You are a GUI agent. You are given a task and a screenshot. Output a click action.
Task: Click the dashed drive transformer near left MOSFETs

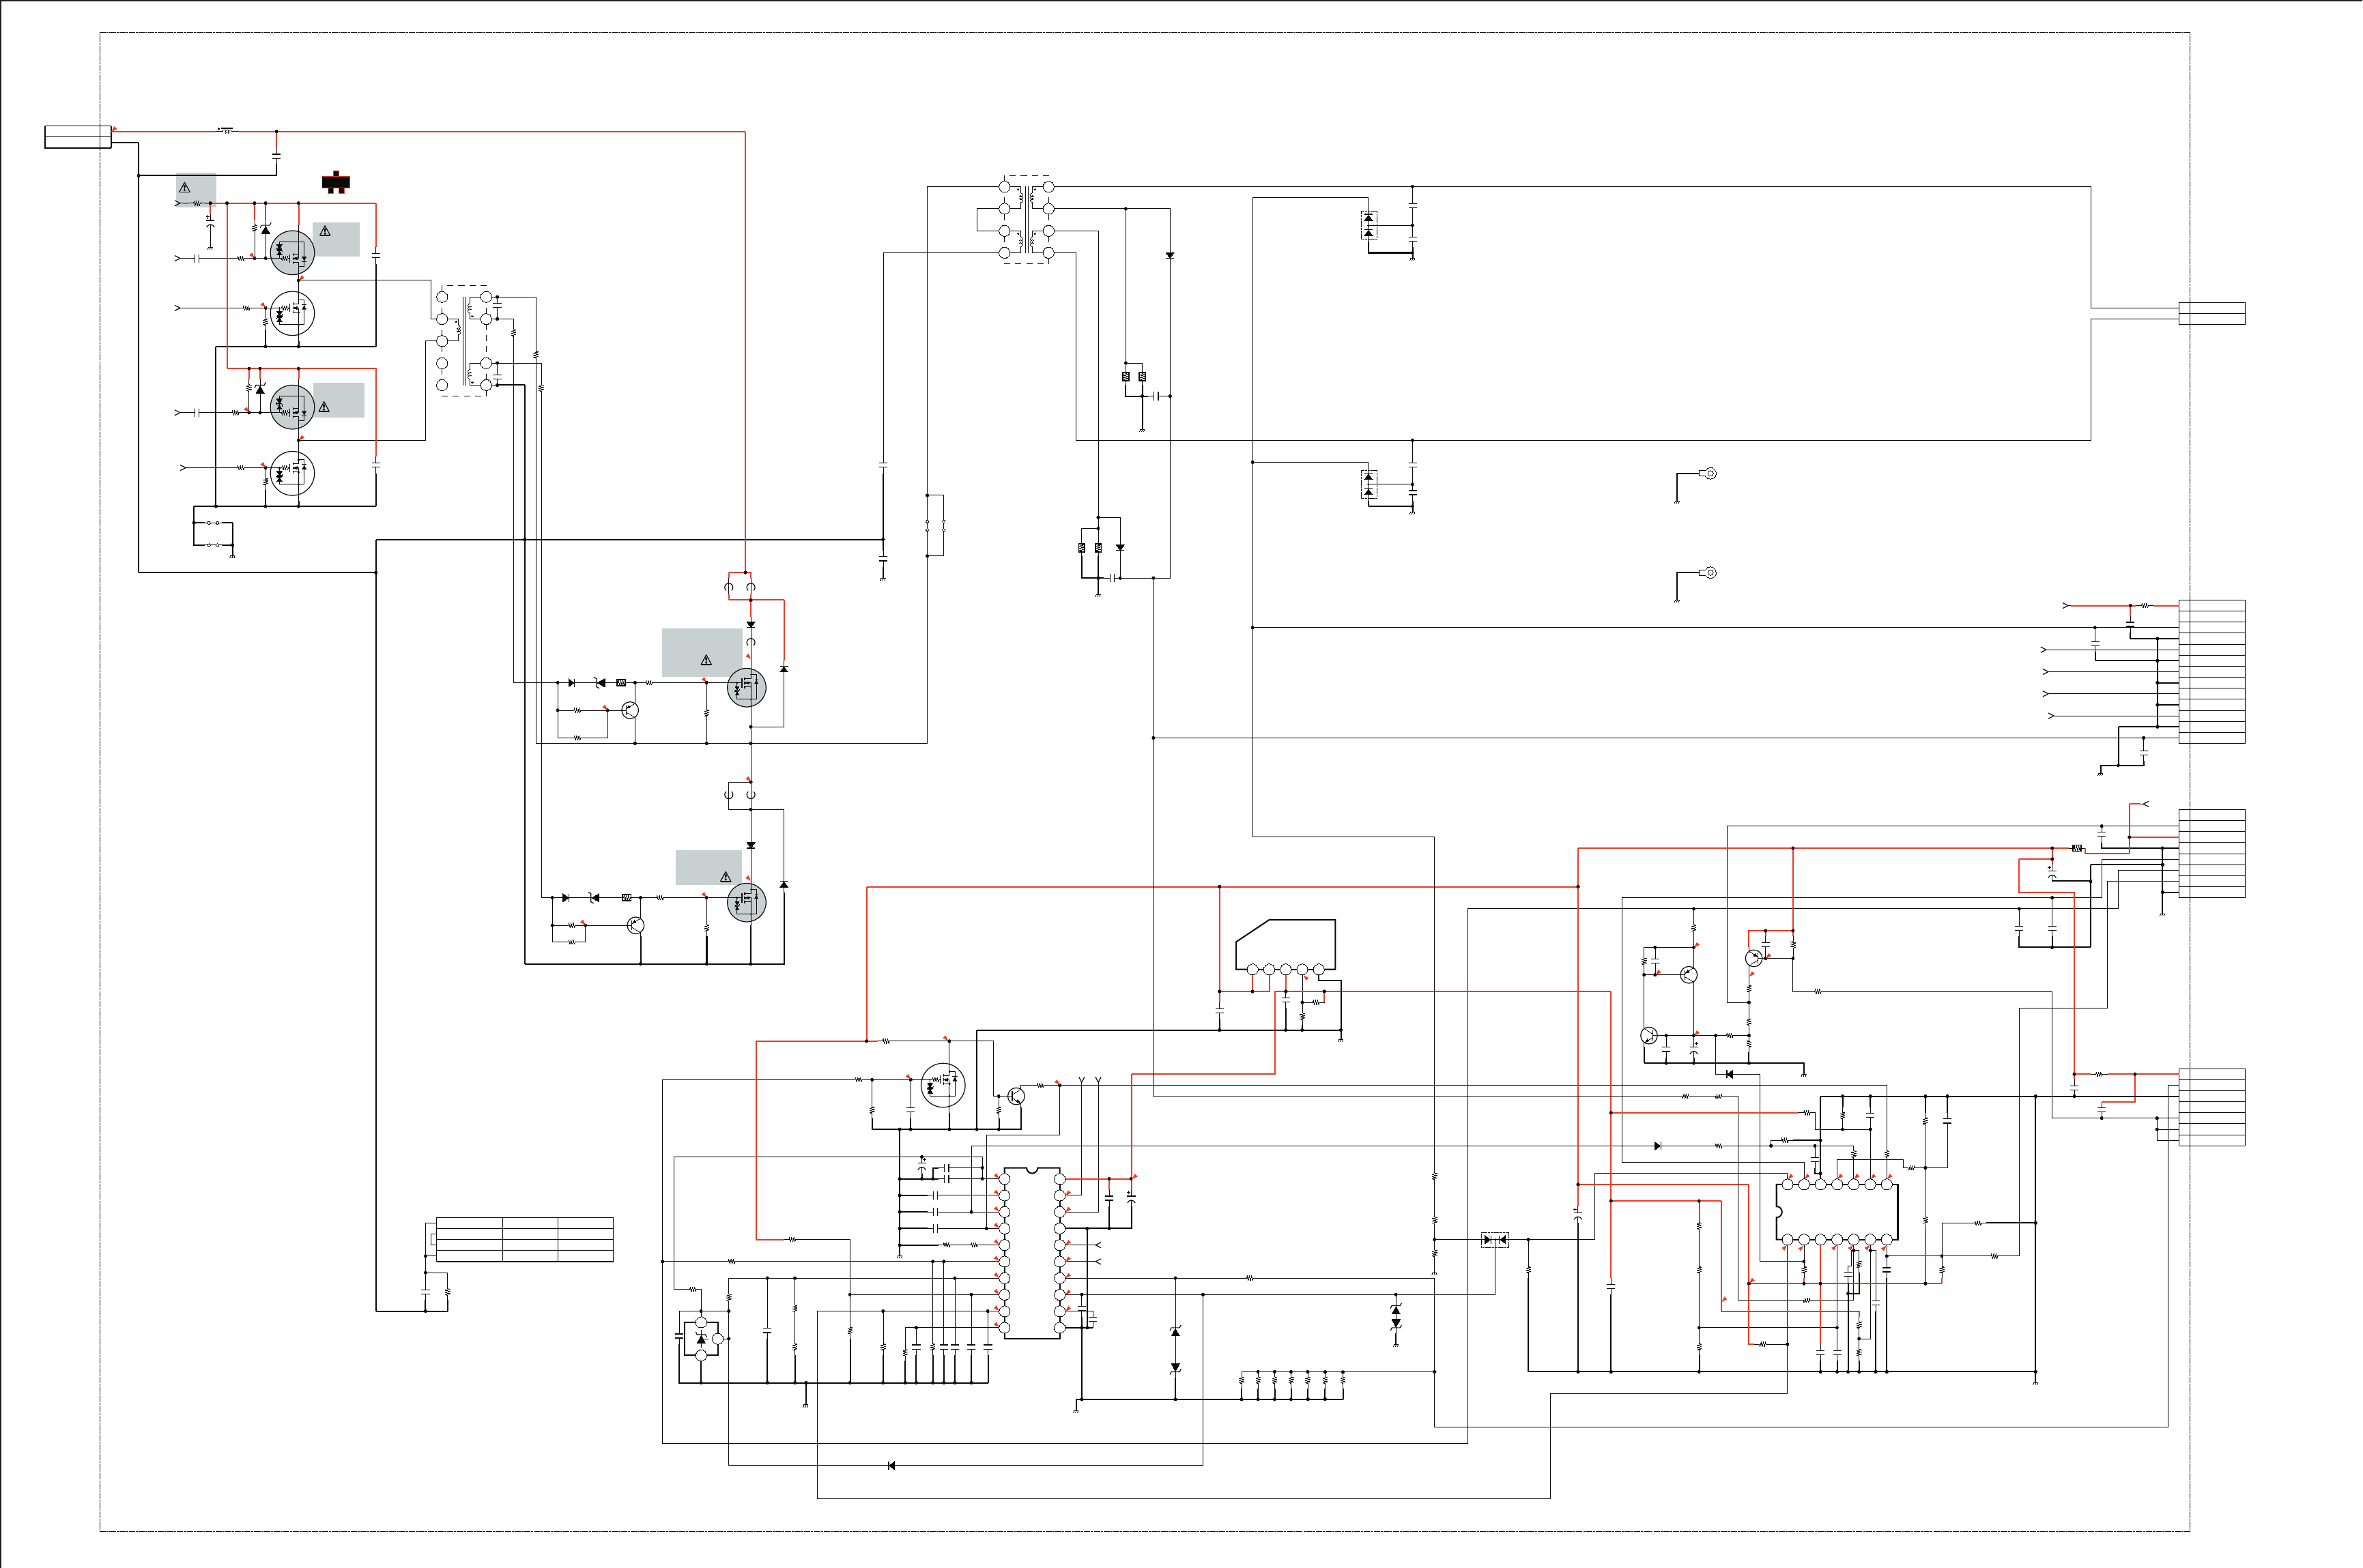[x=464, y=341]
